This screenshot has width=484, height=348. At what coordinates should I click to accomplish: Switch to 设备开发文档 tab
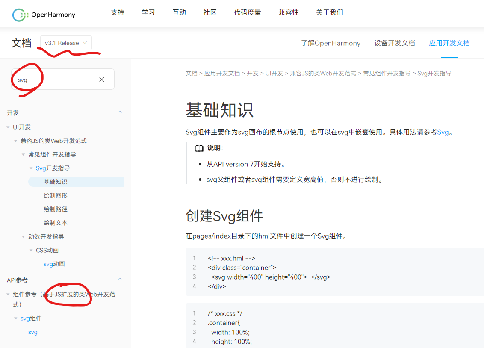pyautogui.click(x=395, y=43)
